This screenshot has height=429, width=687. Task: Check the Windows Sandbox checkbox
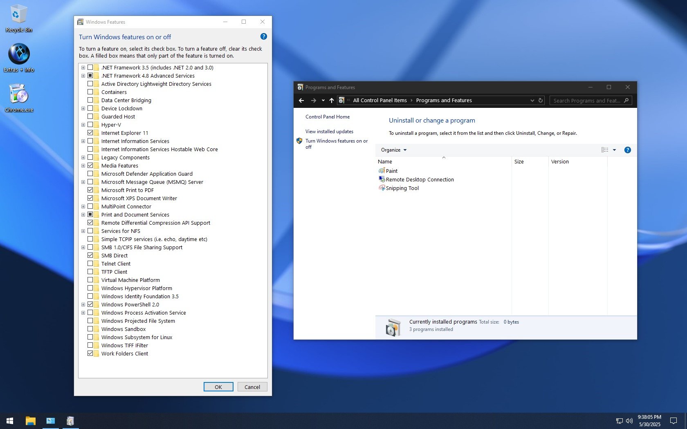[90, 329]
